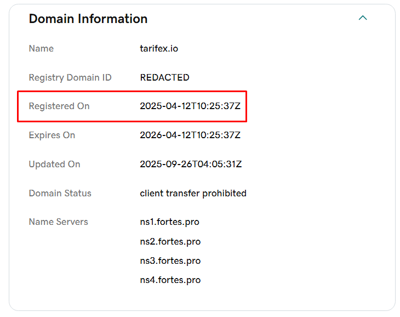400x317 pixels.
Task: Click the Registry Domain ID label
Action: 70,77
